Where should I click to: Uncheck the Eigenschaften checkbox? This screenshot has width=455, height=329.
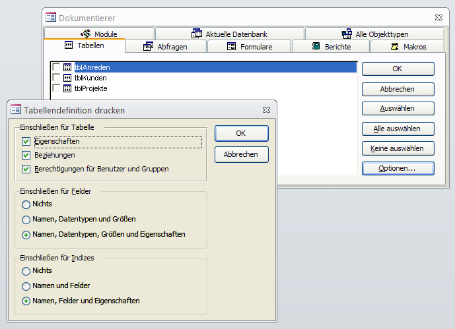point(26,142)
